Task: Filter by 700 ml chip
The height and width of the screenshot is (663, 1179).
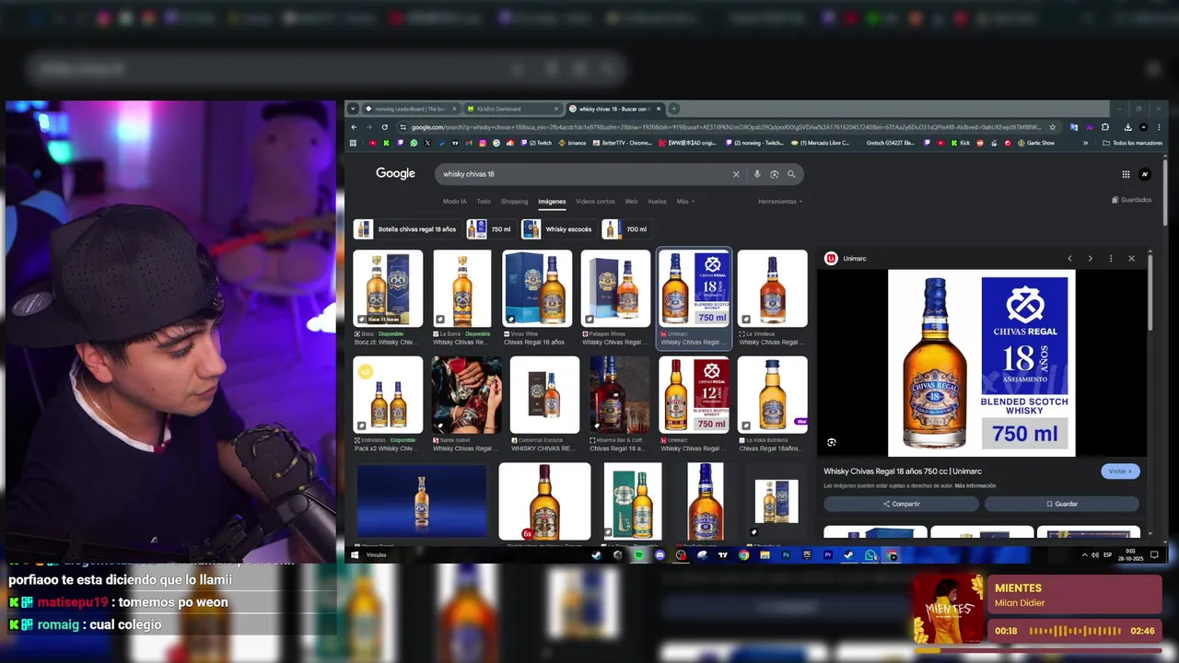Action: click(626, 229)
